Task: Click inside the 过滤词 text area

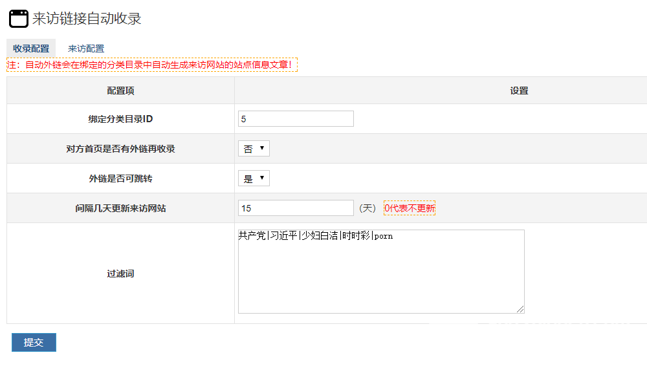Action: point(380,272)
